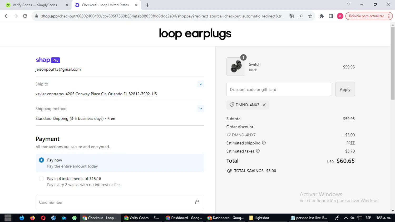Image resolution: width=395 pixels, height=222 pixels.
Task: Go back to the previous page
Action: (7, 16)
